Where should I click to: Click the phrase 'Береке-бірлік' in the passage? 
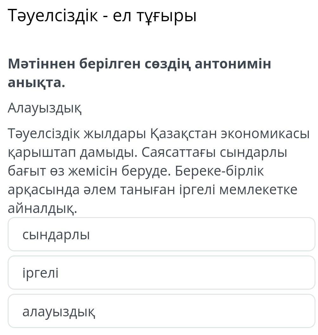coord(219,171)
